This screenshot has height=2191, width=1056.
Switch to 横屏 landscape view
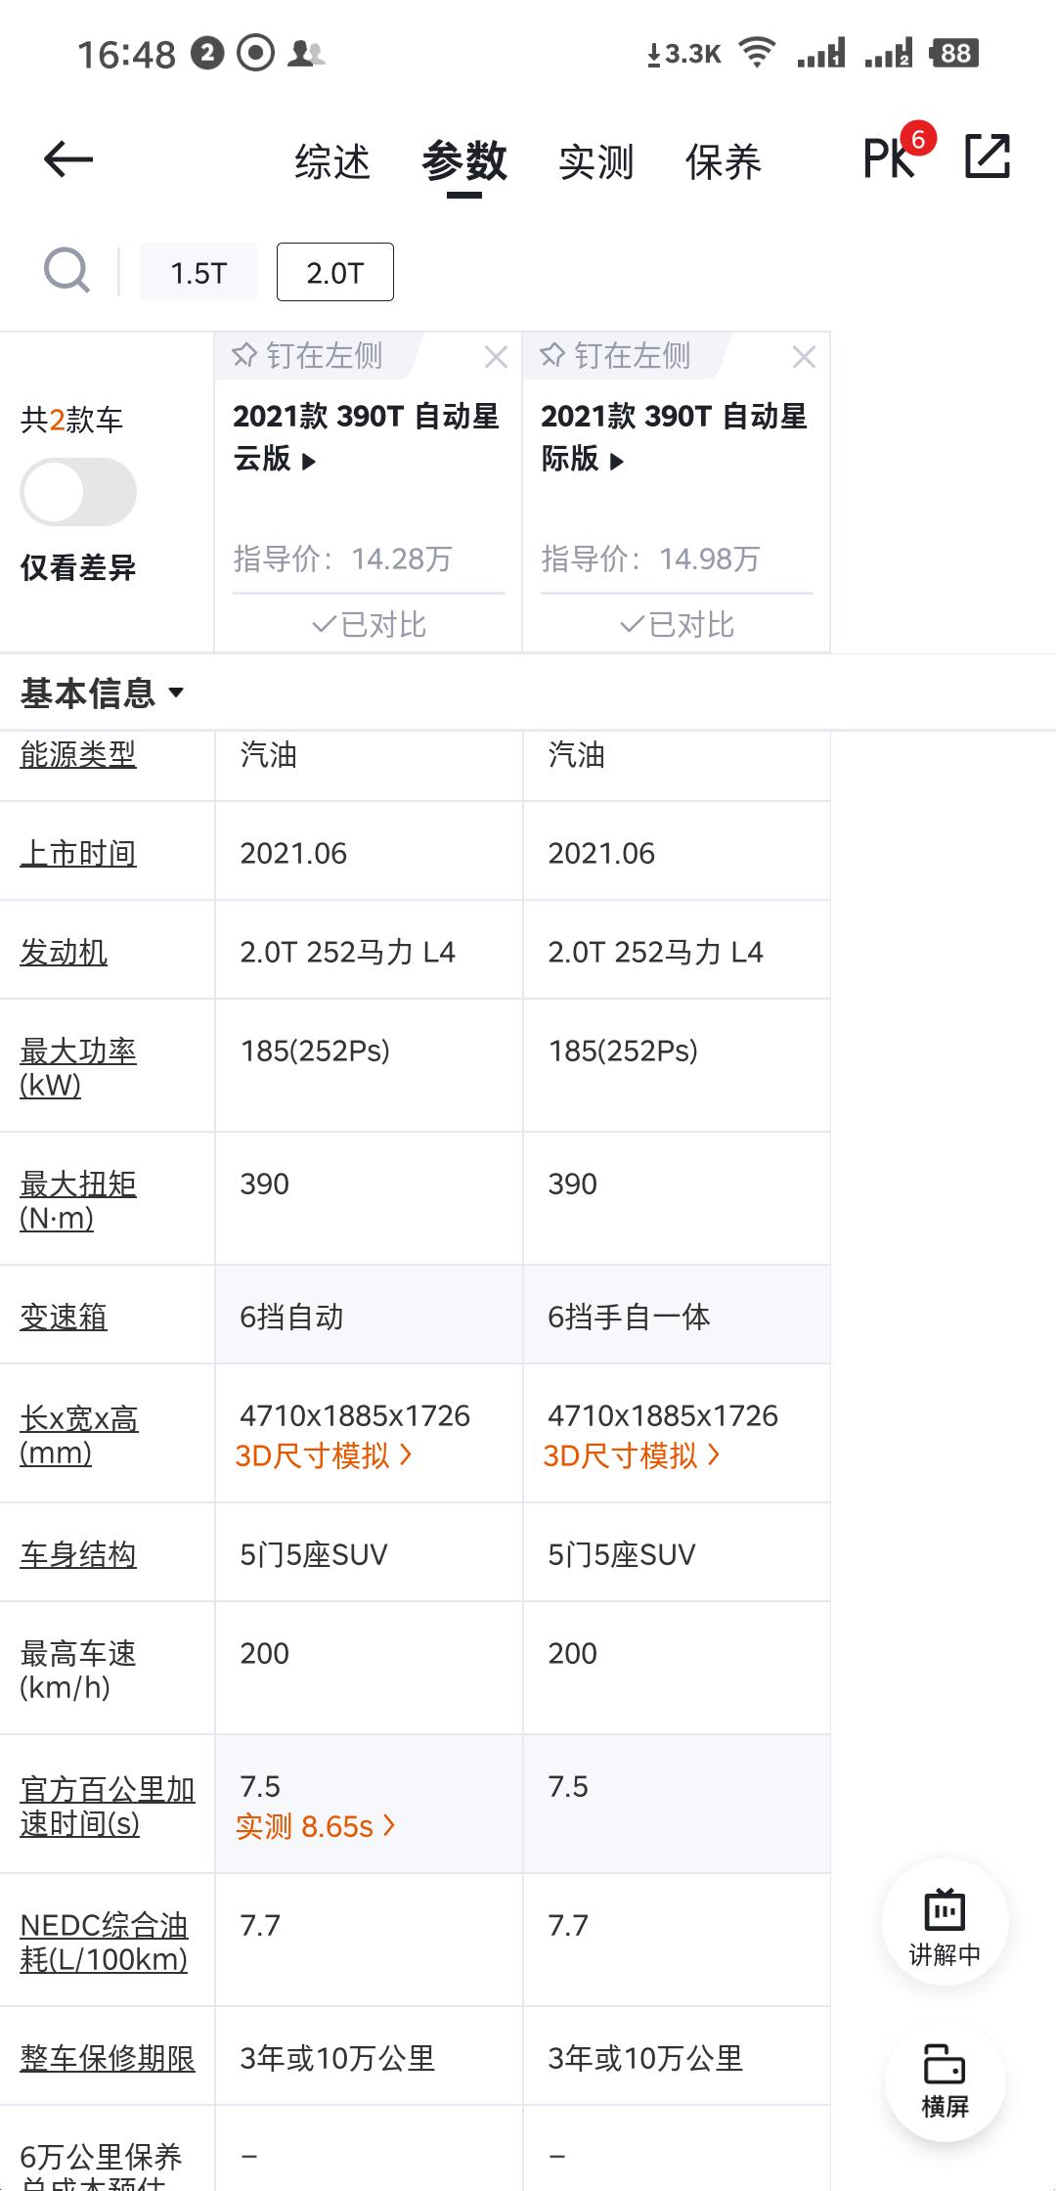pos(945,2080)
